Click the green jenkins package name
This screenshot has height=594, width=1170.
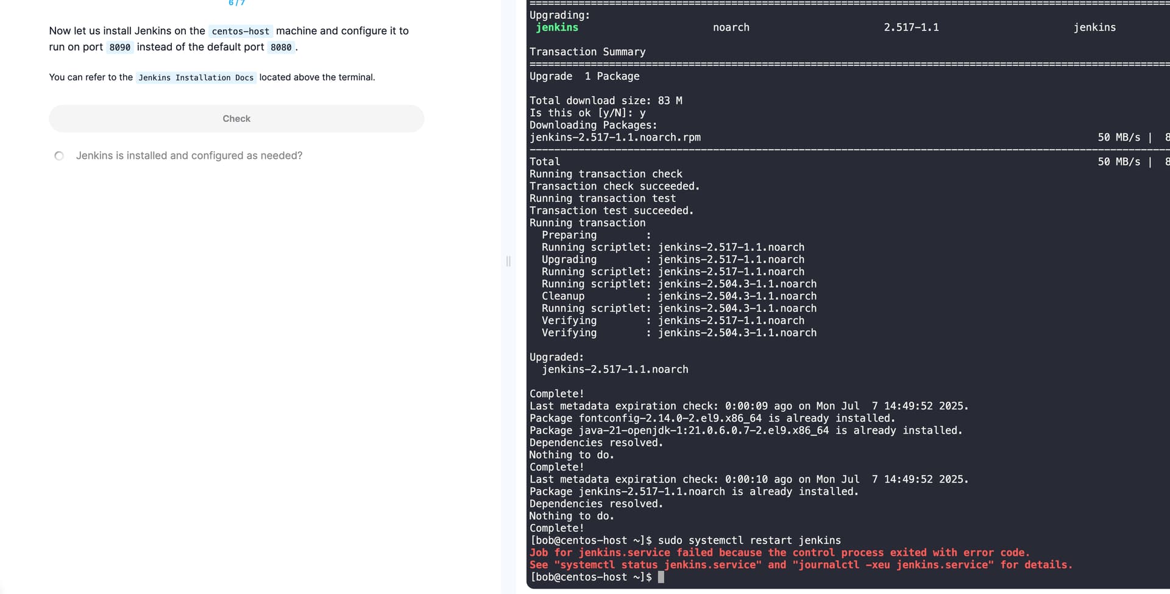point(557,27)
